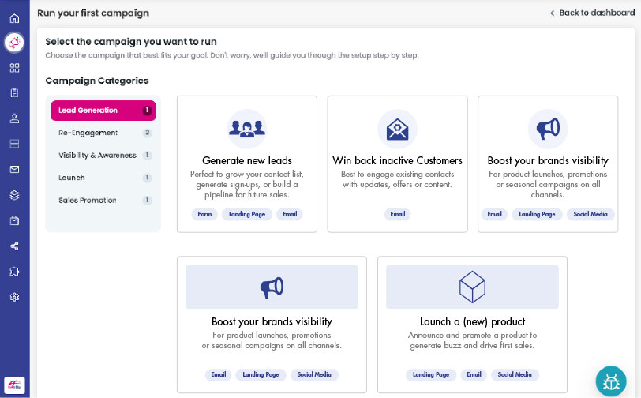Screen dimensions: 641x398
Task: Choose the Win back inactive Customers title
Action: [x=397, y=161]
